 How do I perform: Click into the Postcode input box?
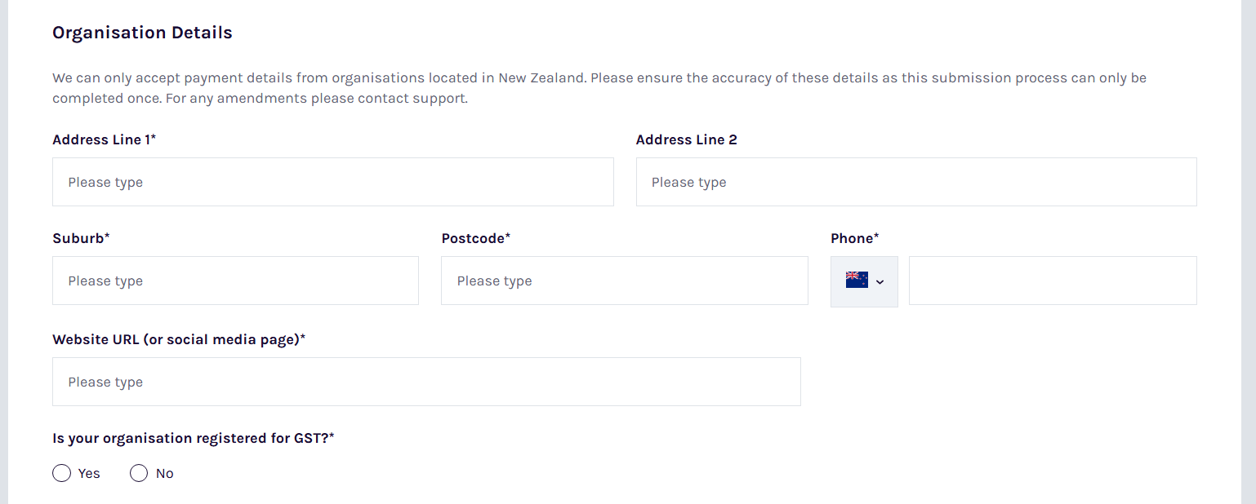625,281
